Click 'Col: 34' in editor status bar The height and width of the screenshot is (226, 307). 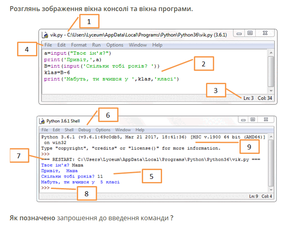pos(265,98)
